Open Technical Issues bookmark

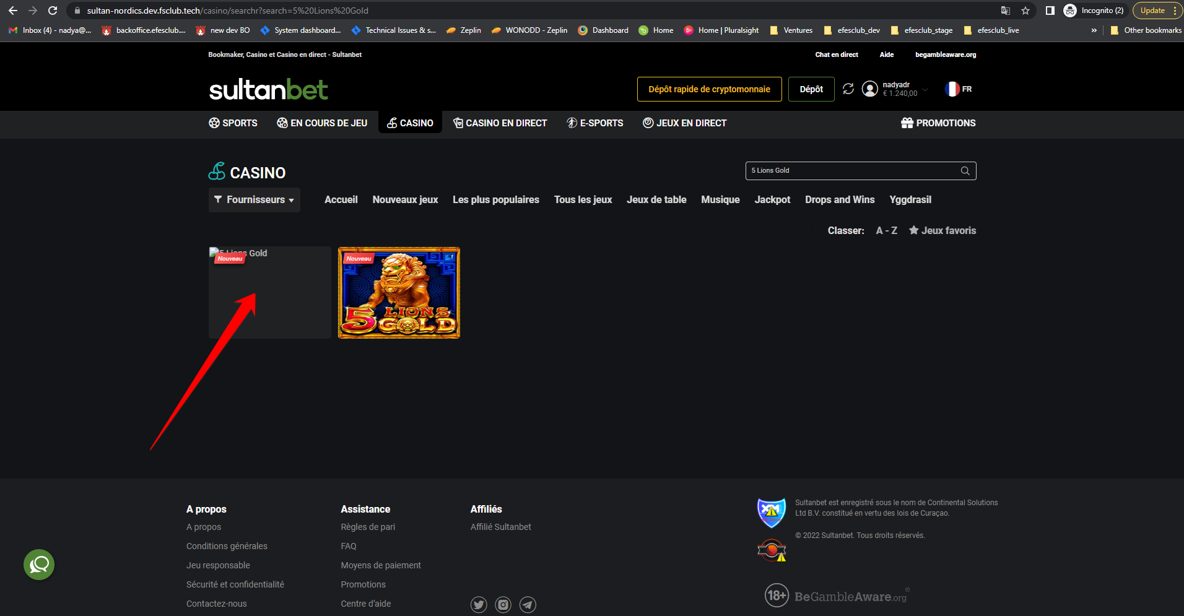[x=394, y=30]
